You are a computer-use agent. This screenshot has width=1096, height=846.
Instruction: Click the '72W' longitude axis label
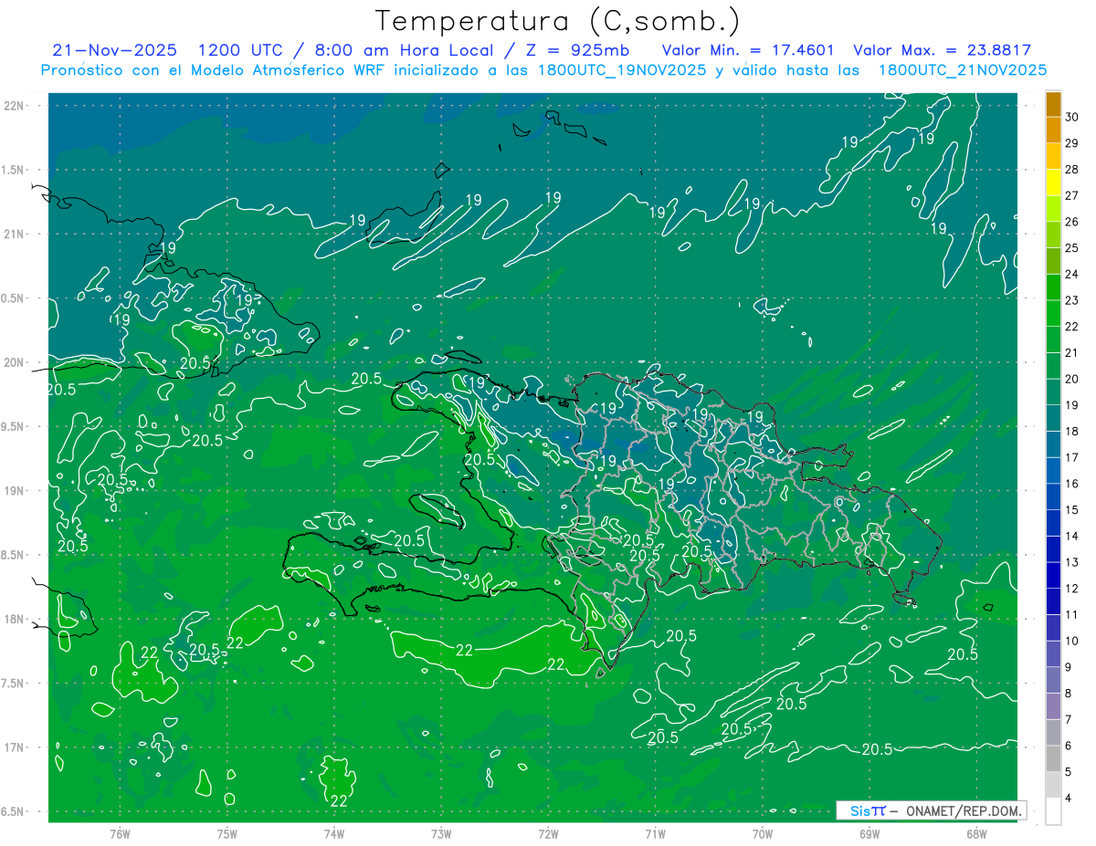click(548, 834)
